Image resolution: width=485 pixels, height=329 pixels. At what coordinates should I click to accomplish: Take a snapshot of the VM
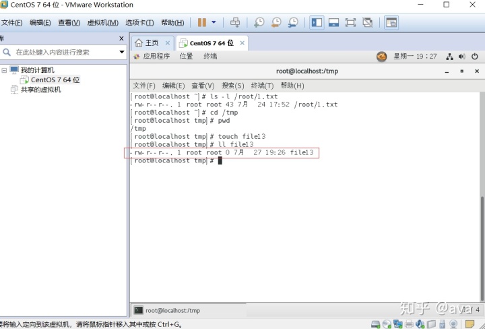point(259,22)
